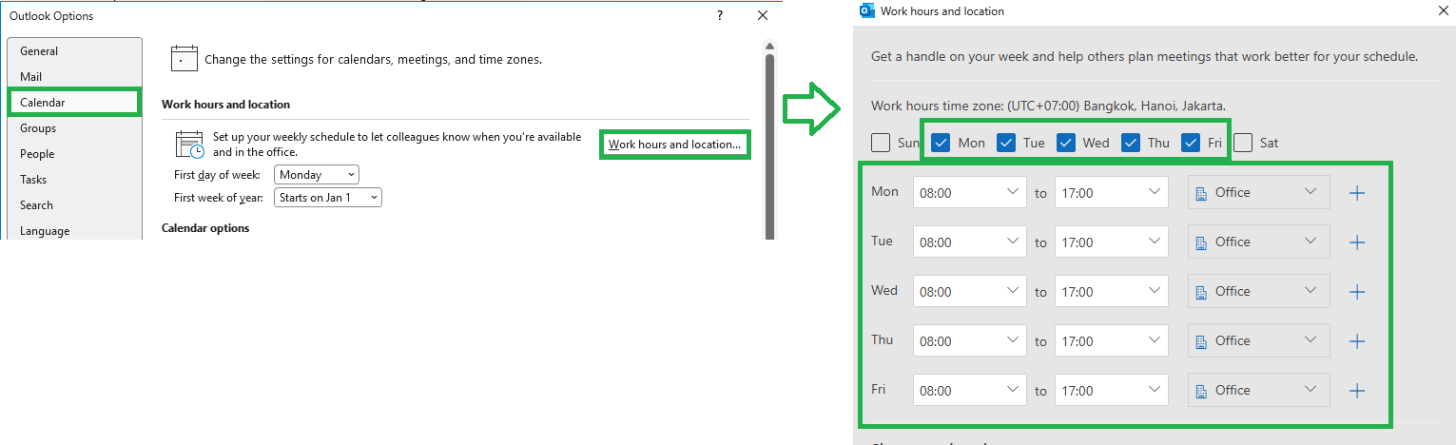This screenshot has height=445, width=1456.
Task: Uncheck Tuesday work day checkbox
Action: 1006,143
